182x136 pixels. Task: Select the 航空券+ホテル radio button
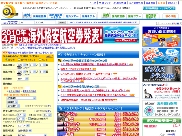19,60
